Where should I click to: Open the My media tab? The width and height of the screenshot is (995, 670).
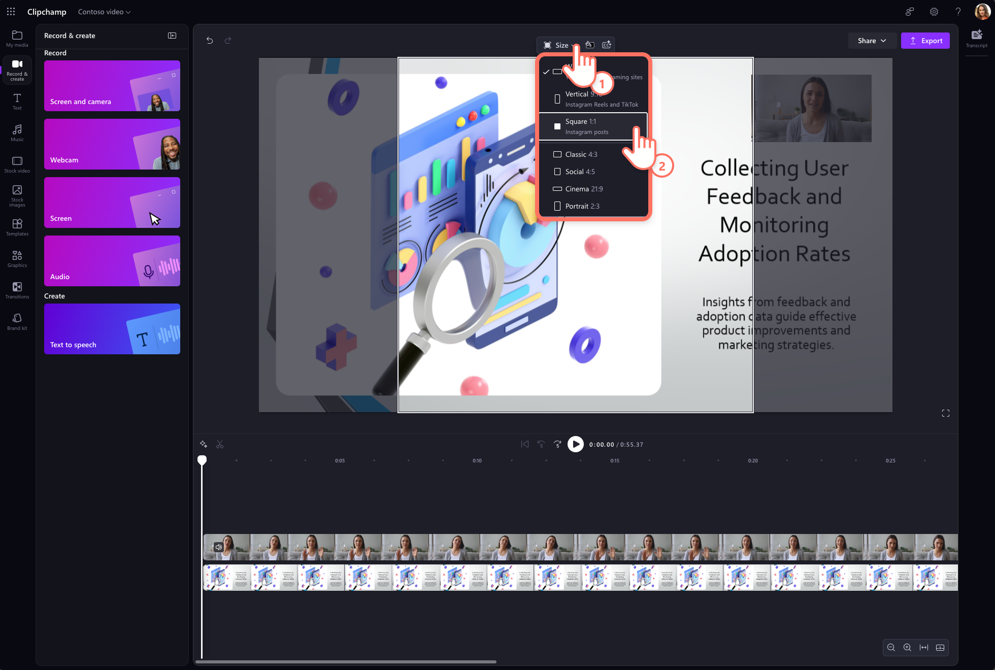click(x=17, y=39)
